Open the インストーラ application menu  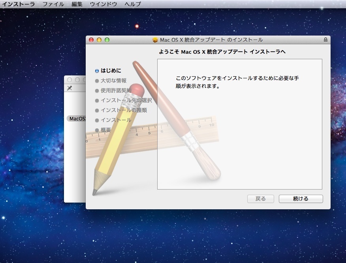click(19, 4)
